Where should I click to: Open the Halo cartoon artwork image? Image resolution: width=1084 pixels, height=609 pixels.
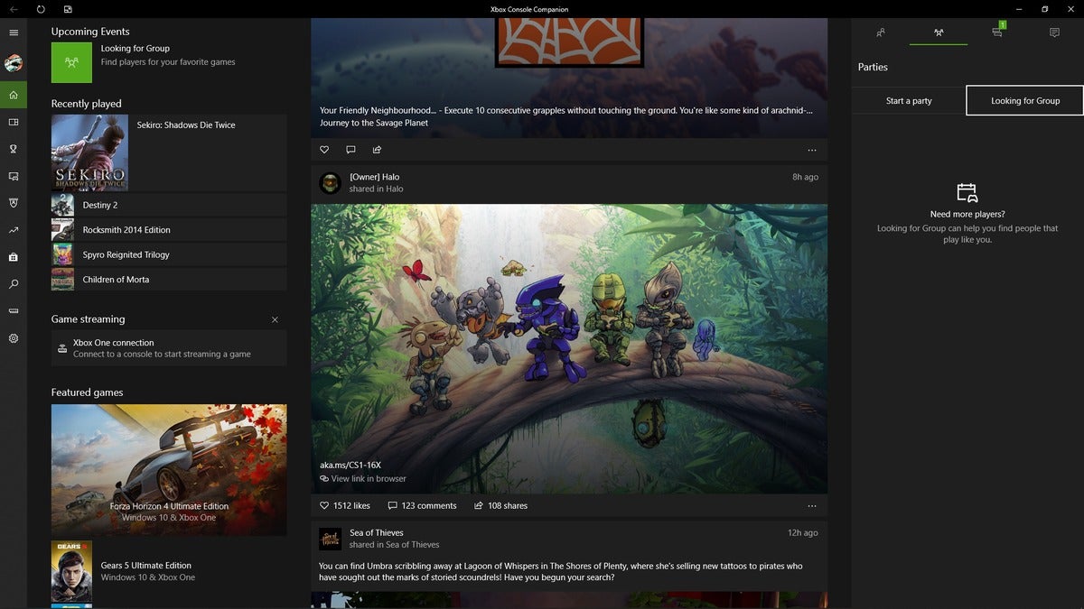(x=569, y=348)
